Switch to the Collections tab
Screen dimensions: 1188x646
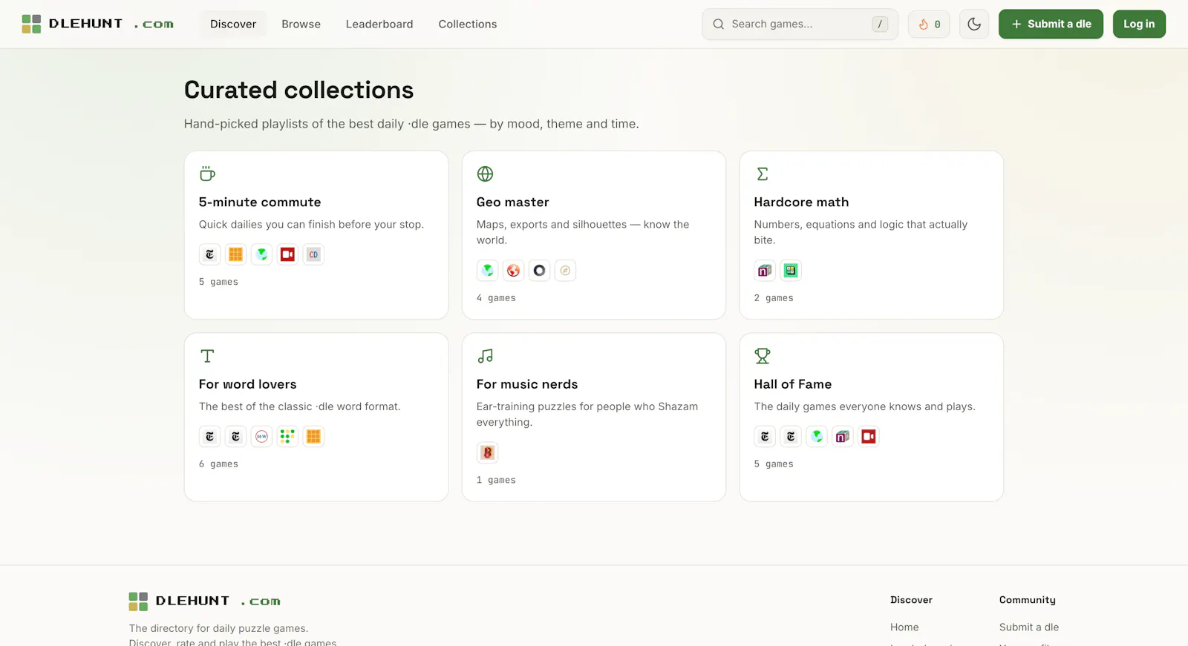click(x=468, y=24)
